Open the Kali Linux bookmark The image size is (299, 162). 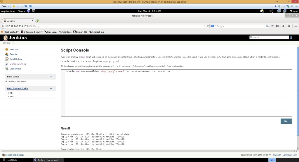pos(51,32)
